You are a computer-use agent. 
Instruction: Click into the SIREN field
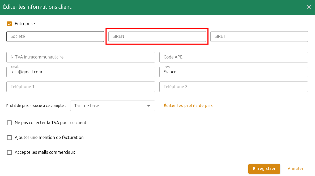tap(157, 37)
